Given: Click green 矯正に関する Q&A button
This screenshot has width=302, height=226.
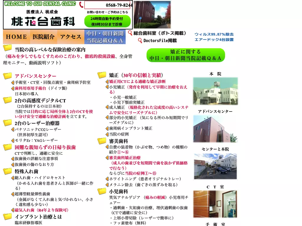Looking at the screenshot, I should click(x=186, y=55).
